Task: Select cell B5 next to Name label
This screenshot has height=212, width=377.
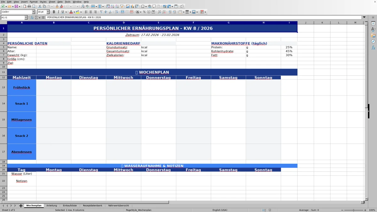Action: coord(53,47)
